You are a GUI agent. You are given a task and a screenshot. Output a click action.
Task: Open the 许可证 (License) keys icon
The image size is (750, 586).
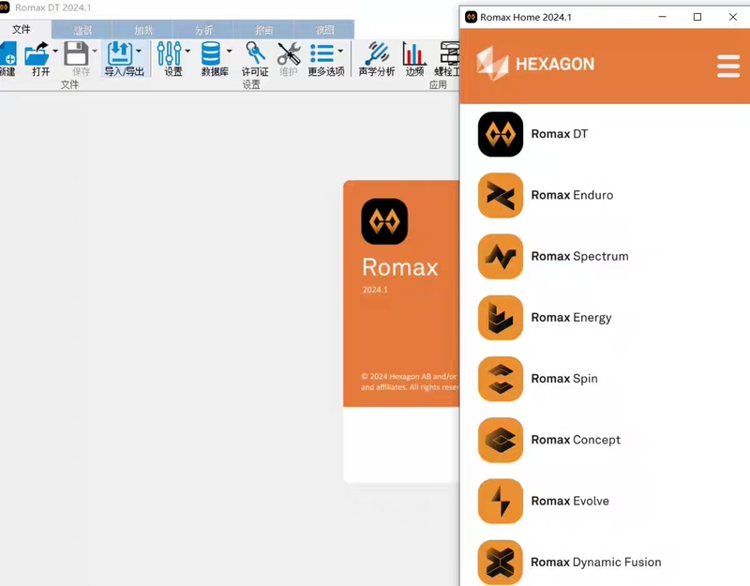(255, 53)
